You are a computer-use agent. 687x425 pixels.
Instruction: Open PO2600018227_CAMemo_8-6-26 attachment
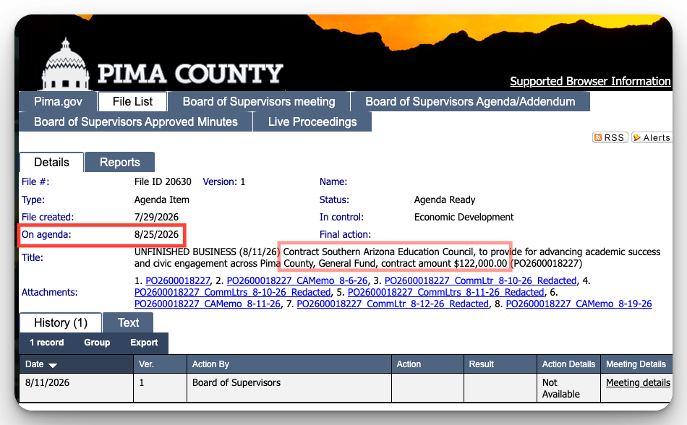(297, 280)
